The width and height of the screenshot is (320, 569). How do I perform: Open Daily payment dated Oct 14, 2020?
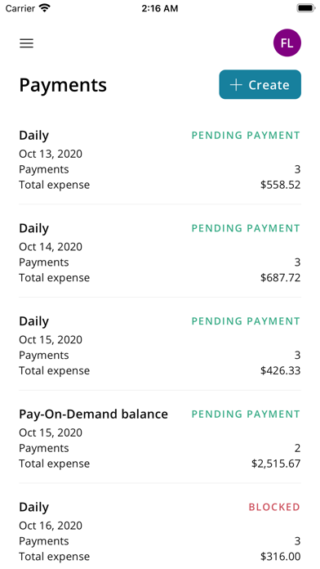160,253
